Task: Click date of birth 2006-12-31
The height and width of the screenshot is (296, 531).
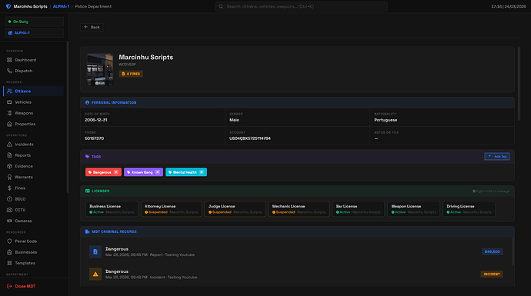Action: [x=96, y=120]
